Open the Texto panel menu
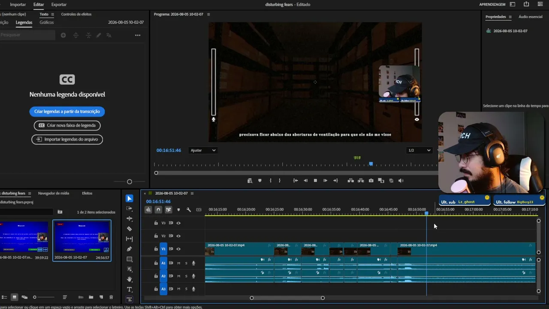 coord(52,14)
